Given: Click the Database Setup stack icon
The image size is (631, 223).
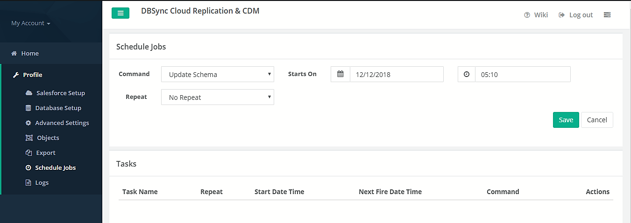Looking at the screenshot, I should click(28, 108).
